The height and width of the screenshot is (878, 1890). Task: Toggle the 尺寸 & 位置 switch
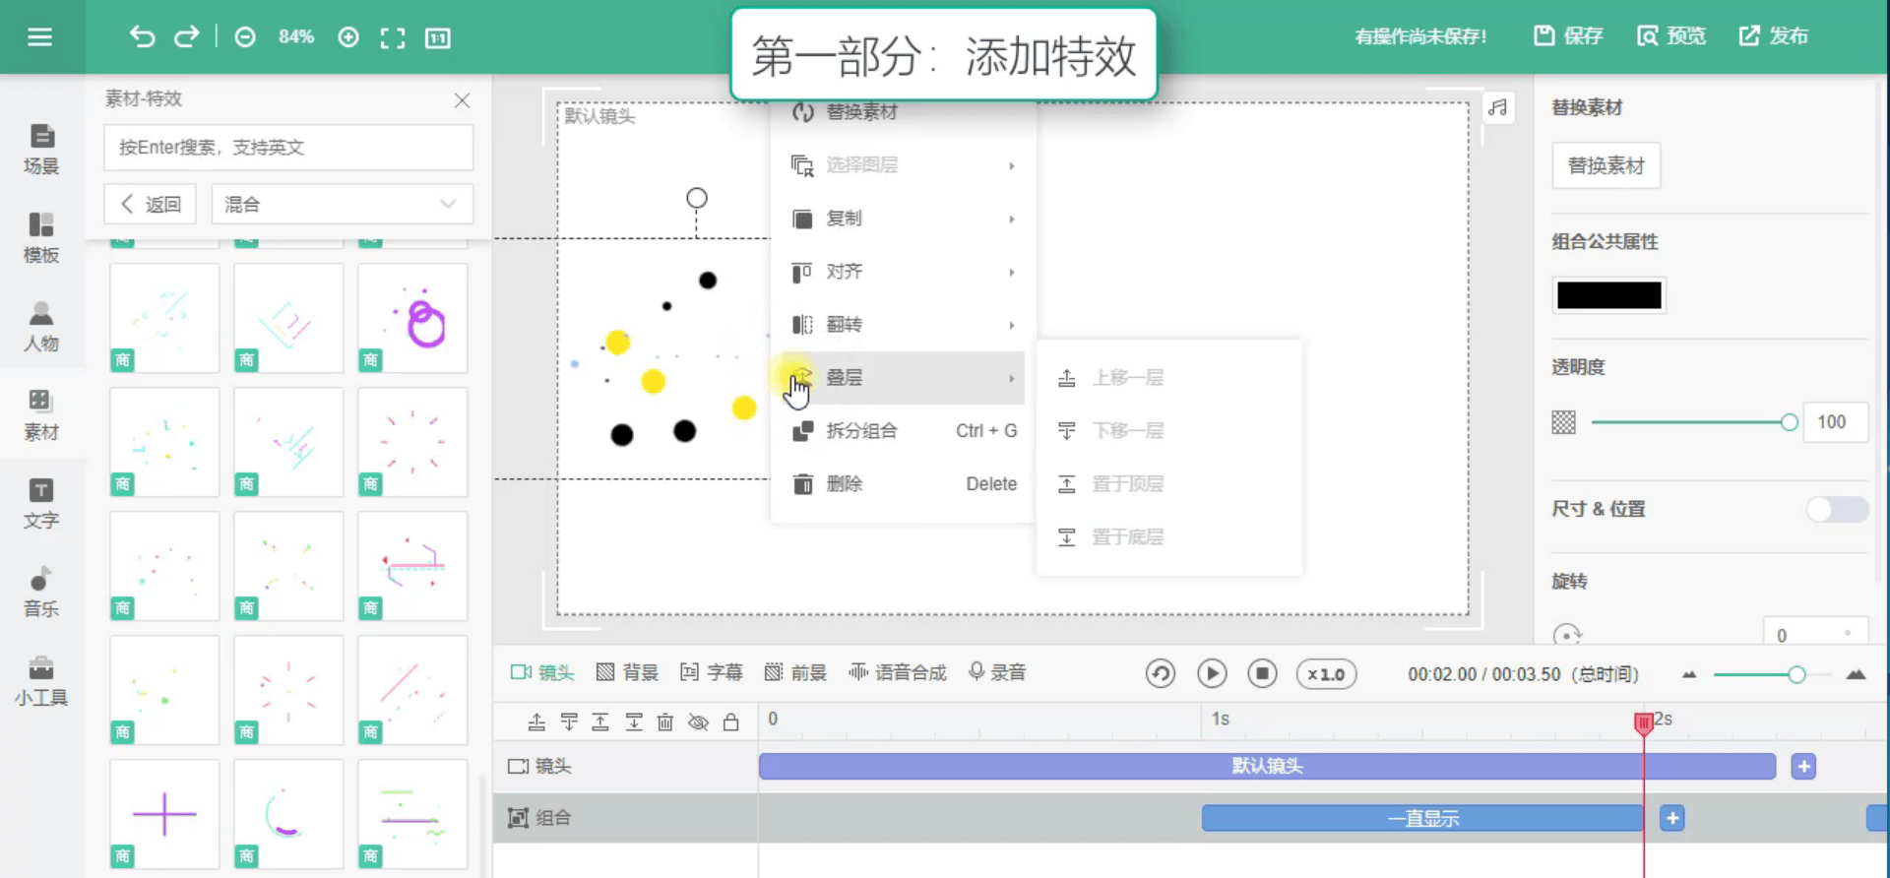pos(1837,509)
